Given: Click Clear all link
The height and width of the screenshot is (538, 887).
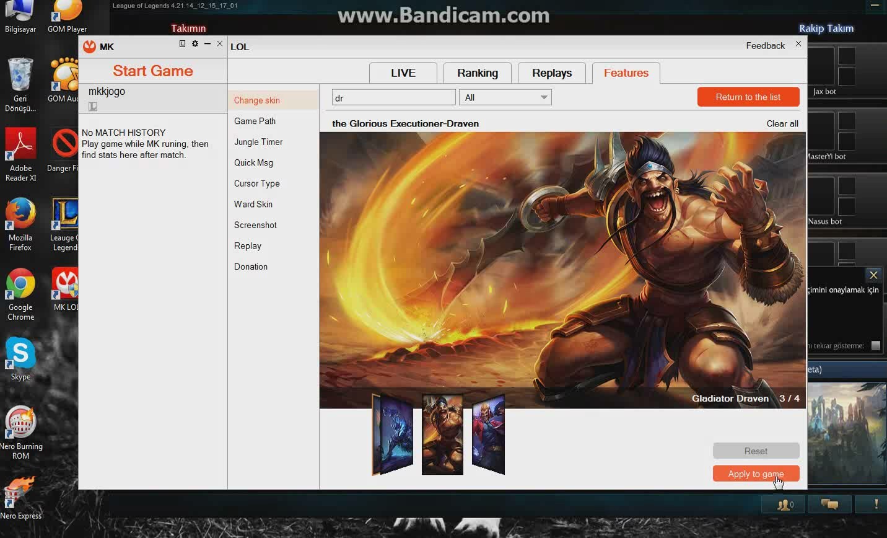Looking at the screenshot, I should coord(782,123).
